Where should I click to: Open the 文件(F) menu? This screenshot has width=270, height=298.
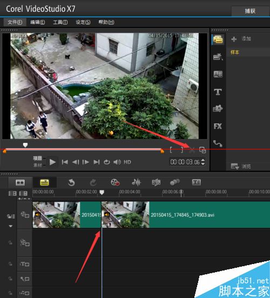click(15, 22)
